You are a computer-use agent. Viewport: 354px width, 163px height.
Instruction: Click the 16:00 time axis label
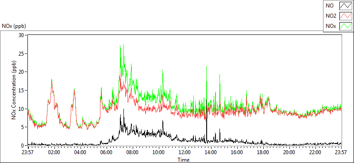click(x=237, y=152)
